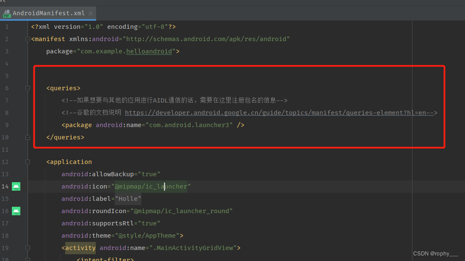The width and height of the screenshot is (465, 261).
Task: Click the green MF file icon in the editor tab
Action: click(x=6, y=13)
